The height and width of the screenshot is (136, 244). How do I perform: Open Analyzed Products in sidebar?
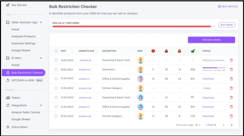23,36
